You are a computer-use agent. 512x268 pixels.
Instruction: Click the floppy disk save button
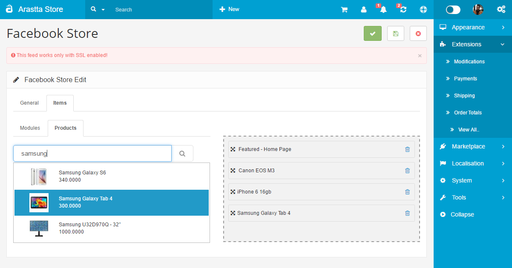[396, 34]
